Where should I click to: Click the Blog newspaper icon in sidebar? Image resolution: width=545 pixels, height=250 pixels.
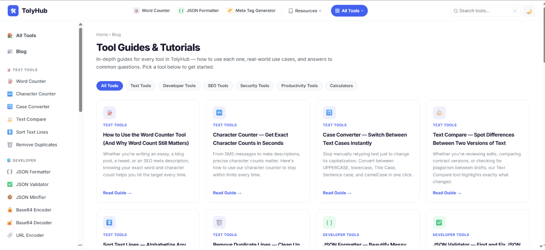click(x=10, y=51)
